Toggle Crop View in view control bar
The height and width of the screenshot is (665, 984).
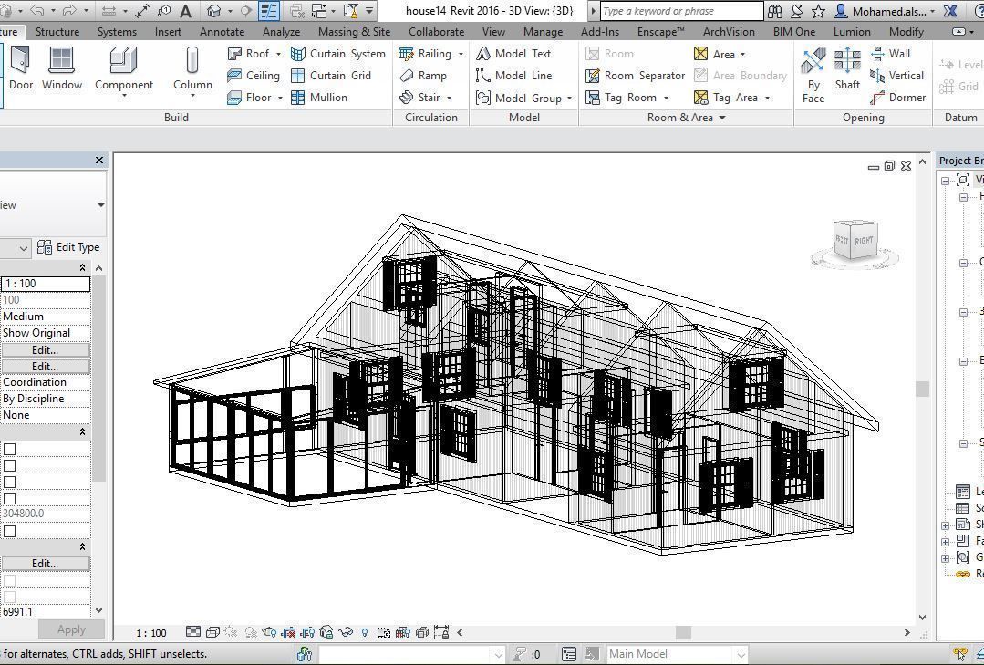(289, 632)
